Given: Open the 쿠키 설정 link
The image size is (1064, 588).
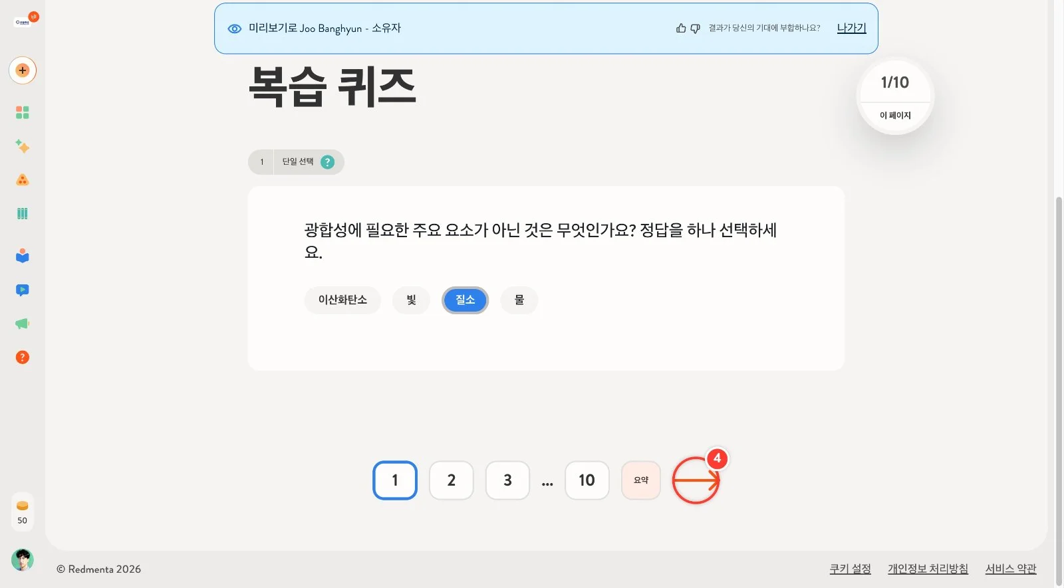Looking at the screenshot, I should pos(850,569).
